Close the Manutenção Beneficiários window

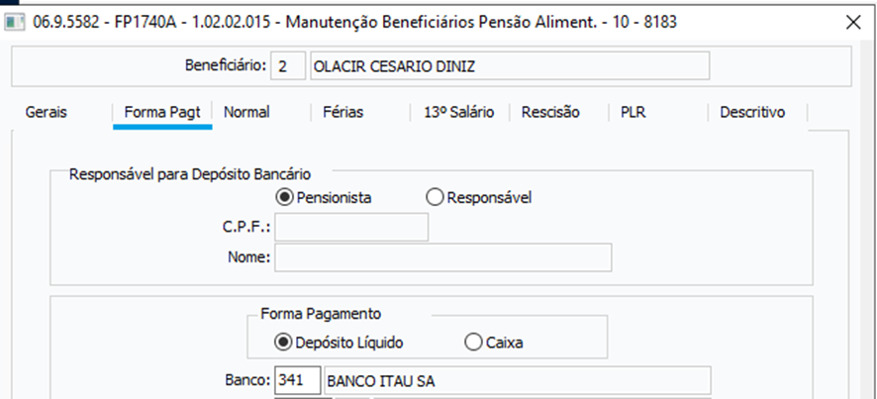pyautogui.click(x=853, y=21)
